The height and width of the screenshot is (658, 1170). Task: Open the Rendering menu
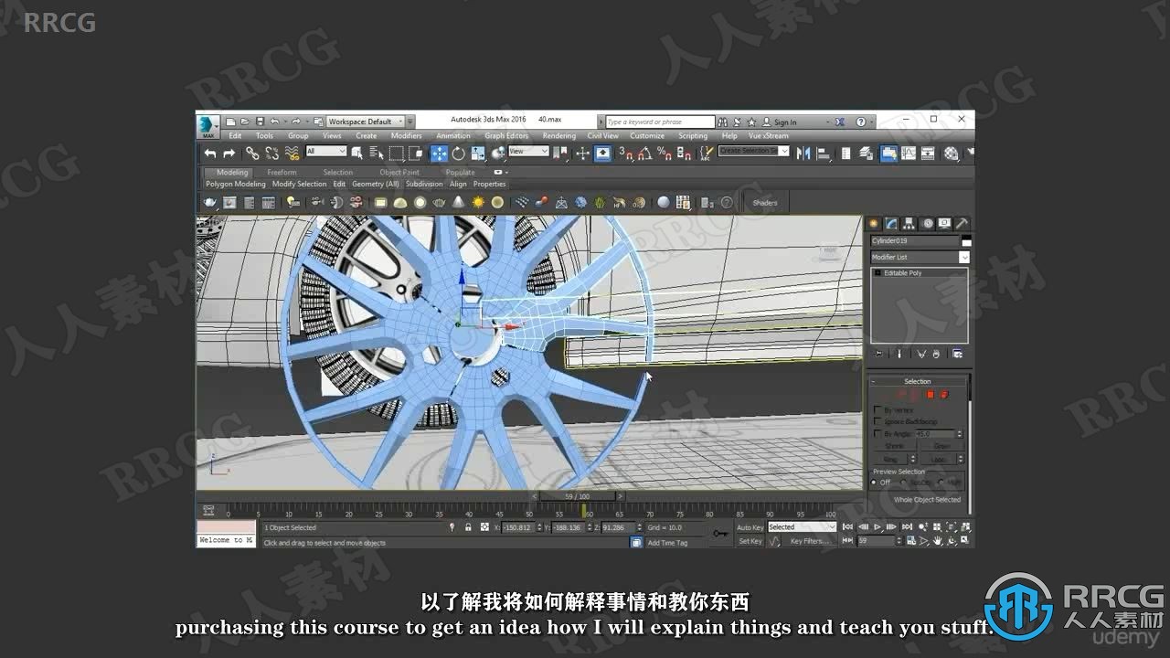[x=559, y=136]
